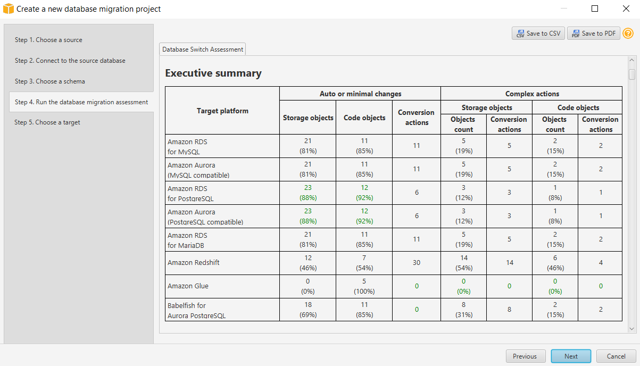The width and height of the screenshot is (640, 366).
Task: Click the scrollbar up arrow in the report
Action: pyautogui.click(x=632, y=61)
